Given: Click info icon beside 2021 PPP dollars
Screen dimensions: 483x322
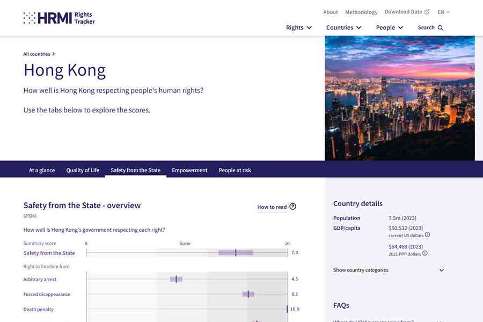Looking at the screenshot, I should 425,253.
